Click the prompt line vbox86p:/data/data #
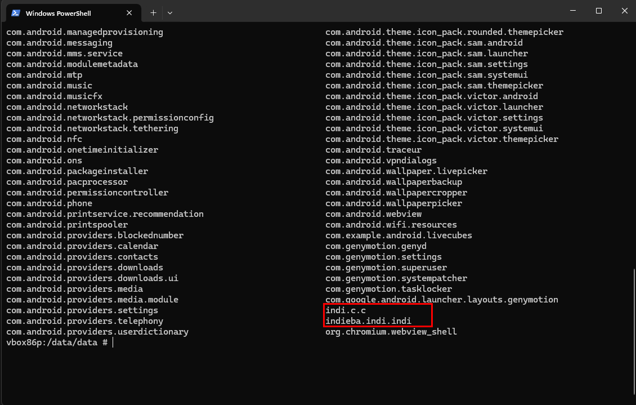This screenshot has width=636, height=405. coord(57,342)
